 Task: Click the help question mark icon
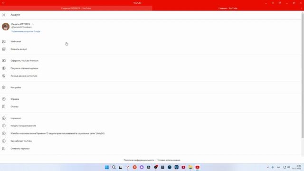point(4,99)
